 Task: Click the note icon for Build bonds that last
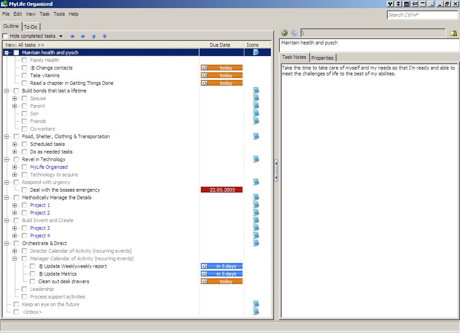256,90
